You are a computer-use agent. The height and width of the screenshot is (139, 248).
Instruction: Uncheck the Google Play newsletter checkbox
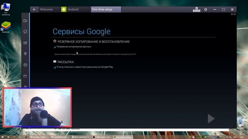click(x=55, y=67)
